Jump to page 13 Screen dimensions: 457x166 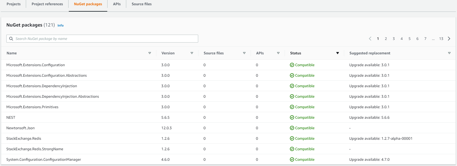point(441,39)
